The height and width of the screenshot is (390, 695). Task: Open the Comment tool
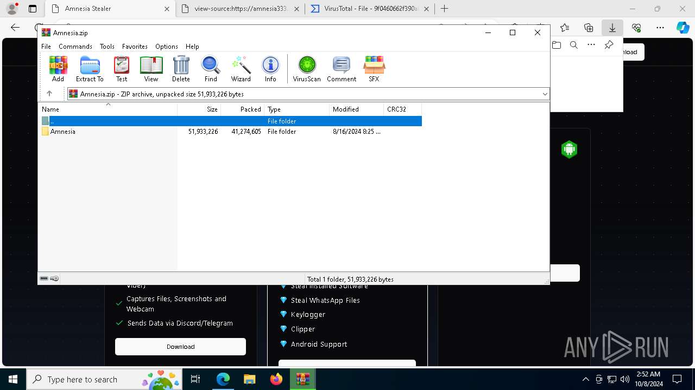[342, 69]
